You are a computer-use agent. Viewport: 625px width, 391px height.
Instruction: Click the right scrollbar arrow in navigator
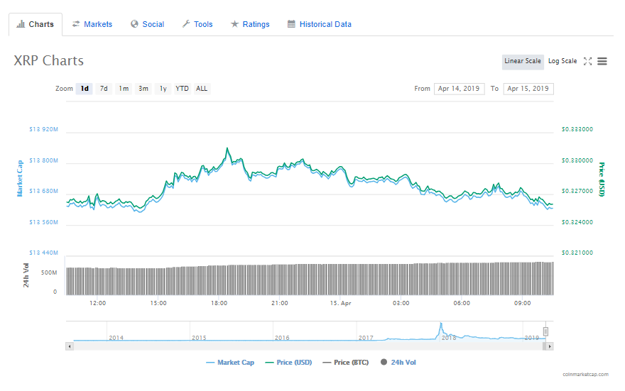[550, 346]
